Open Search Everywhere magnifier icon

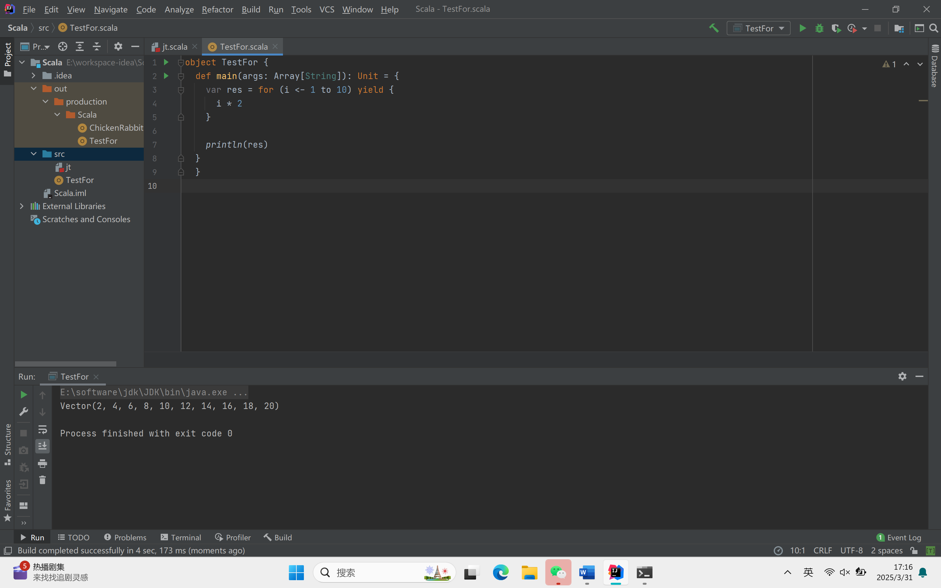933,28
